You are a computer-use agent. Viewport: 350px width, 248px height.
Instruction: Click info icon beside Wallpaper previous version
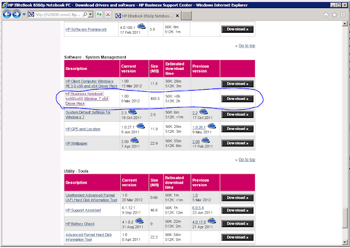coord(206,140)
